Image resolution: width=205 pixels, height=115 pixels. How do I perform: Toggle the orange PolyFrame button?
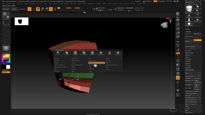tap(178, 78)
